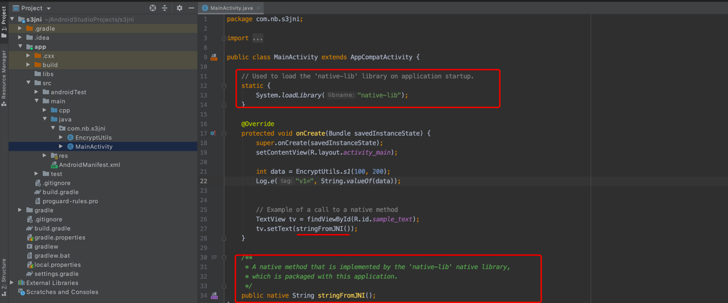The width and height of the screenshot is (728, 303).
Task: Expand folded import region on line 3
Action: point(224,38)
